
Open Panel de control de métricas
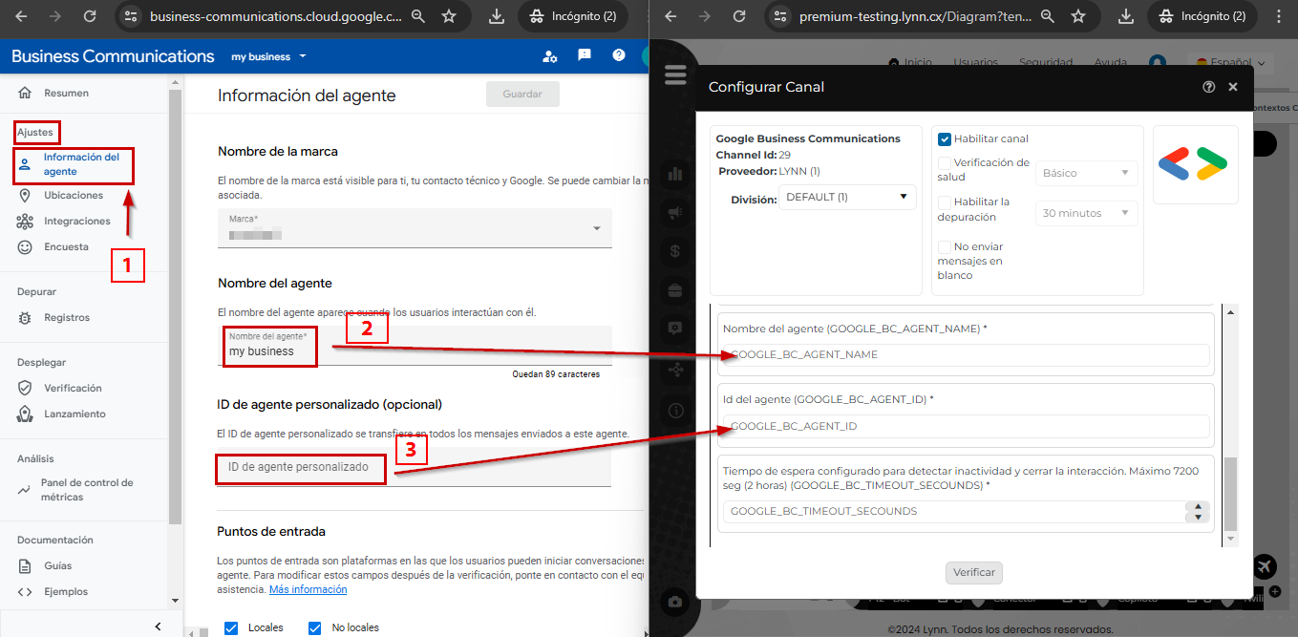pyautogui.click(x=86, y=490)
